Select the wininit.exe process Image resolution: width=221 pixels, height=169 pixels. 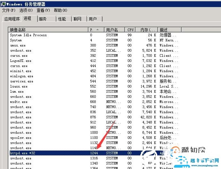click(x=94, y=71)
